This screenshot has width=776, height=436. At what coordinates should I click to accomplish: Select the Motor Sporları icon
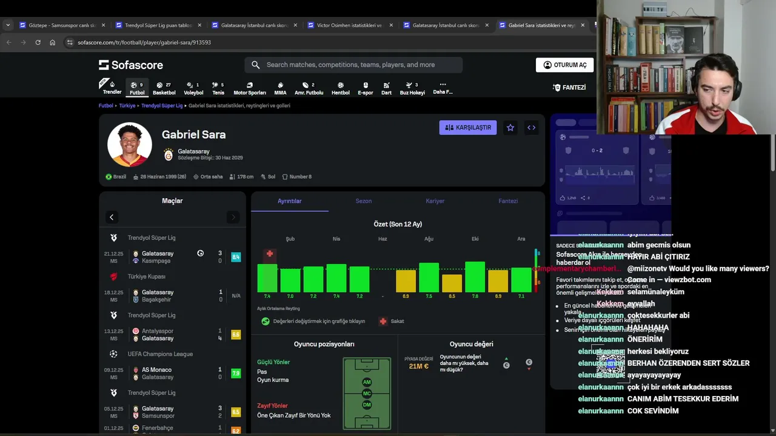click(x=250, y=88)
